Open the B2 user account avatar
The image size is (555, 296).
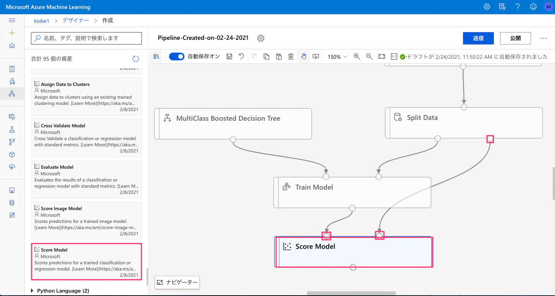tap(548, 7)
